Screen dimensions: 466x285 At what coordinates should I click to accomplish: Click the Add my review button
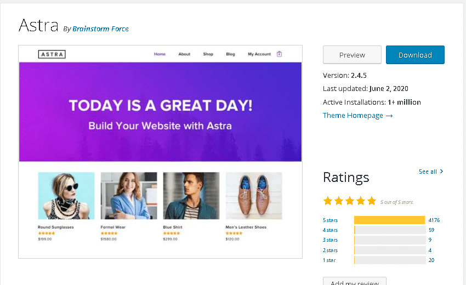(x=355, y=281)
